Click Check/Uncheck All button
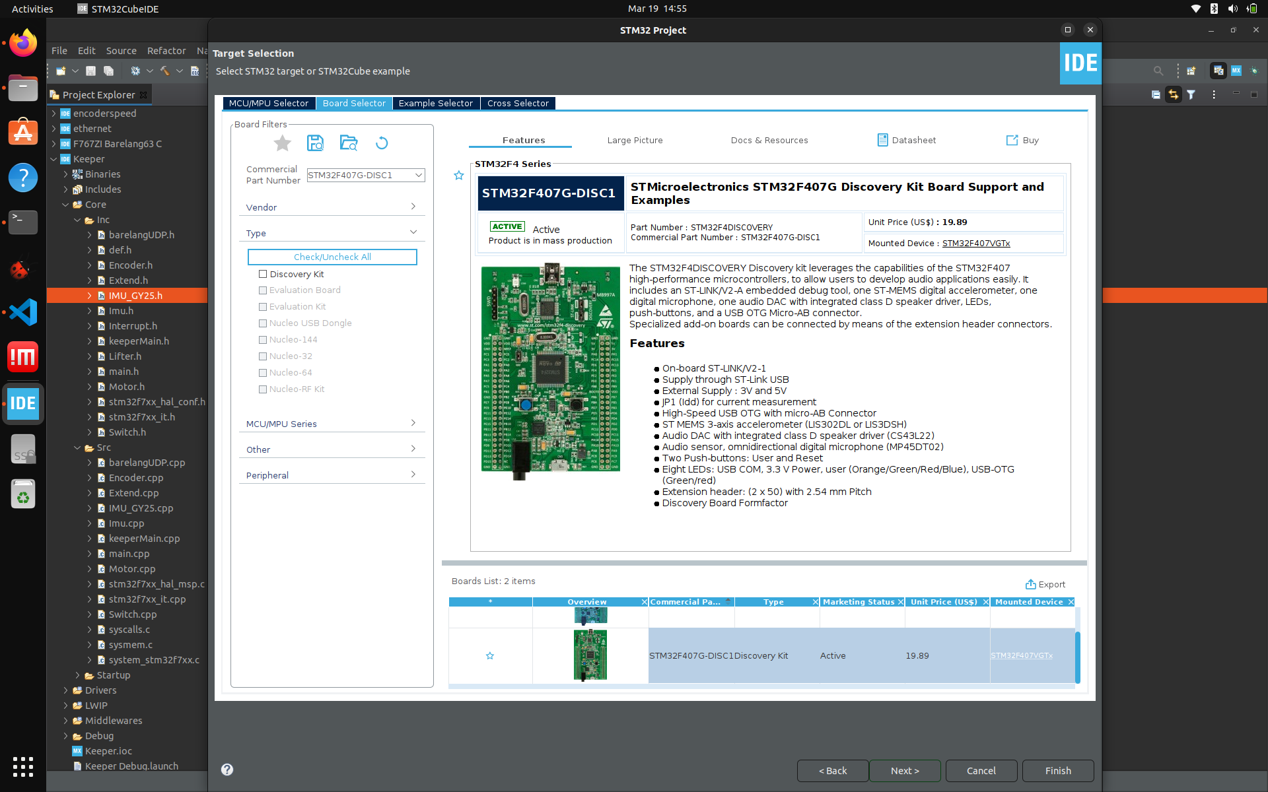1268x792 pixels. pyautogui.click(x=332, y=257)
